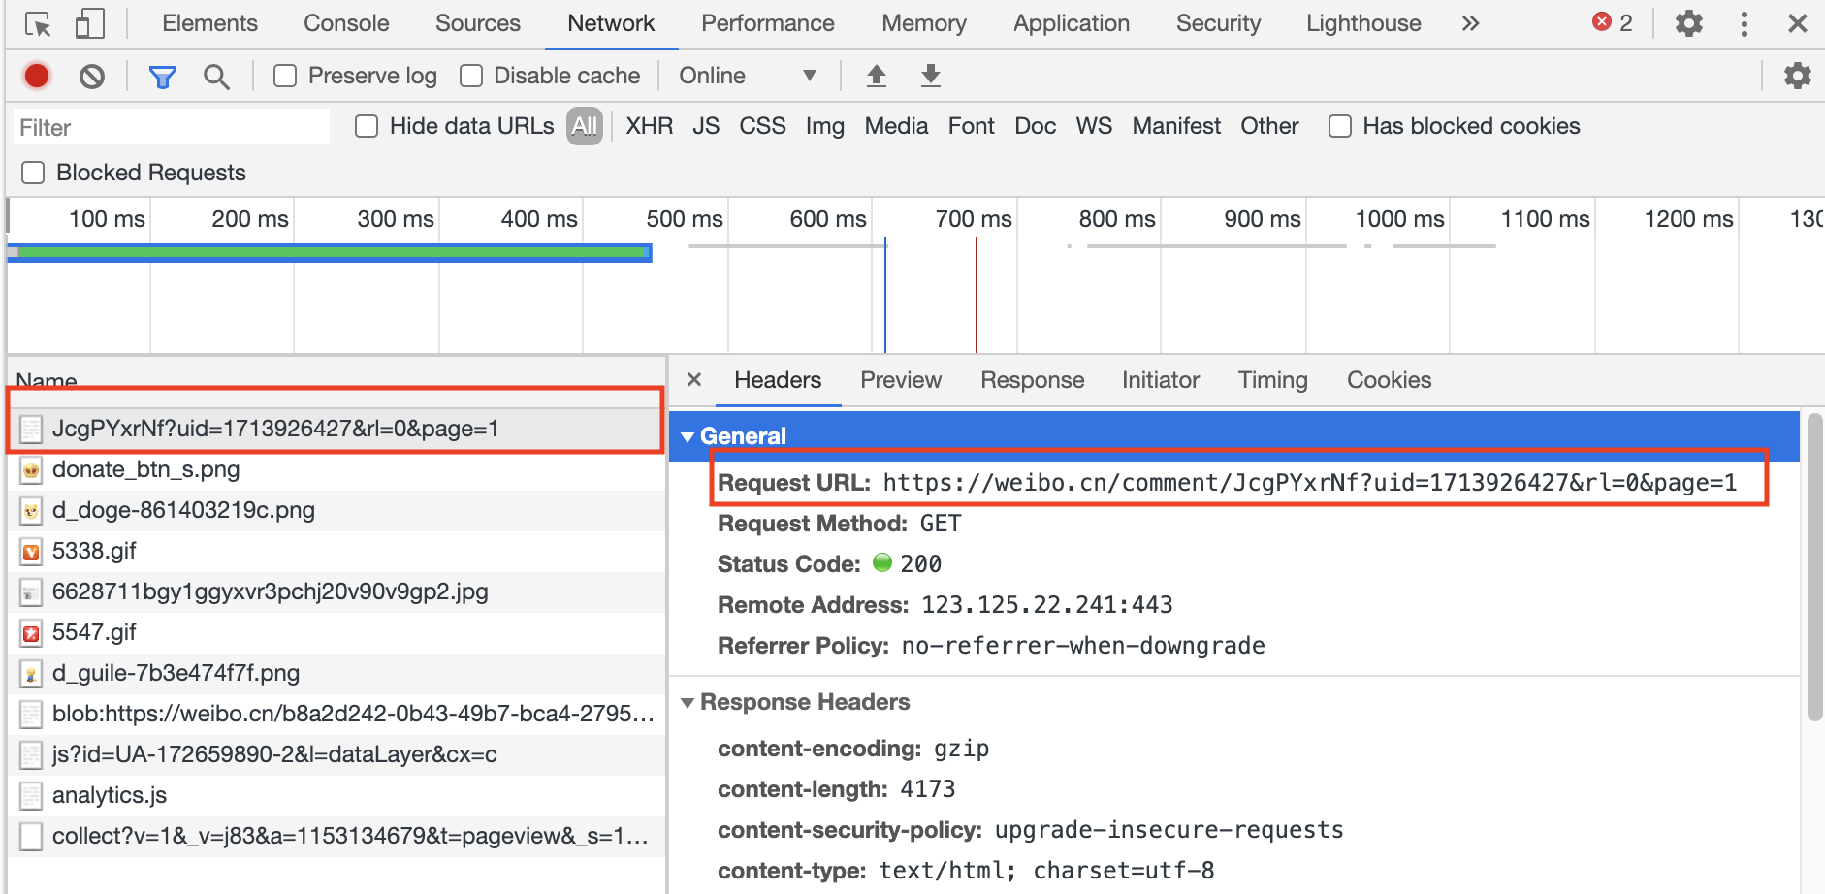
Task: Switch to the Elements tab
Action: tap(209, 23)
